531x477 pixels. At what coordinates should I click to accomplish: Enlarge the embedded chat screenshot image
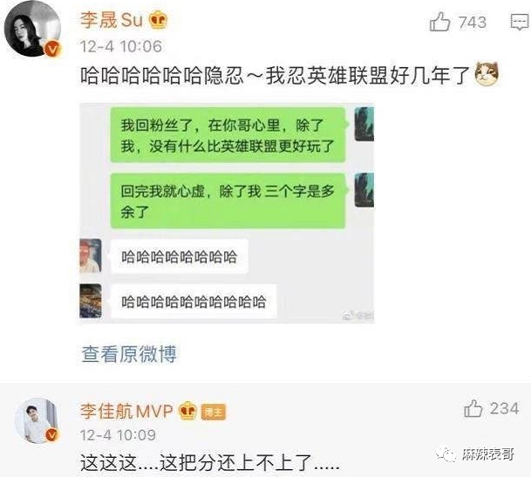227,213
